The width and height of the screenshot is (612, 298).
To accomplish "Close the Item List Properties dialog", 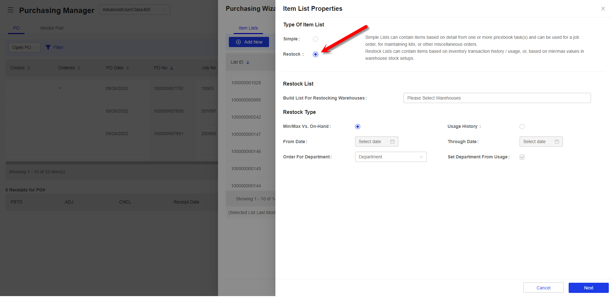I will (x=603, y=9).
